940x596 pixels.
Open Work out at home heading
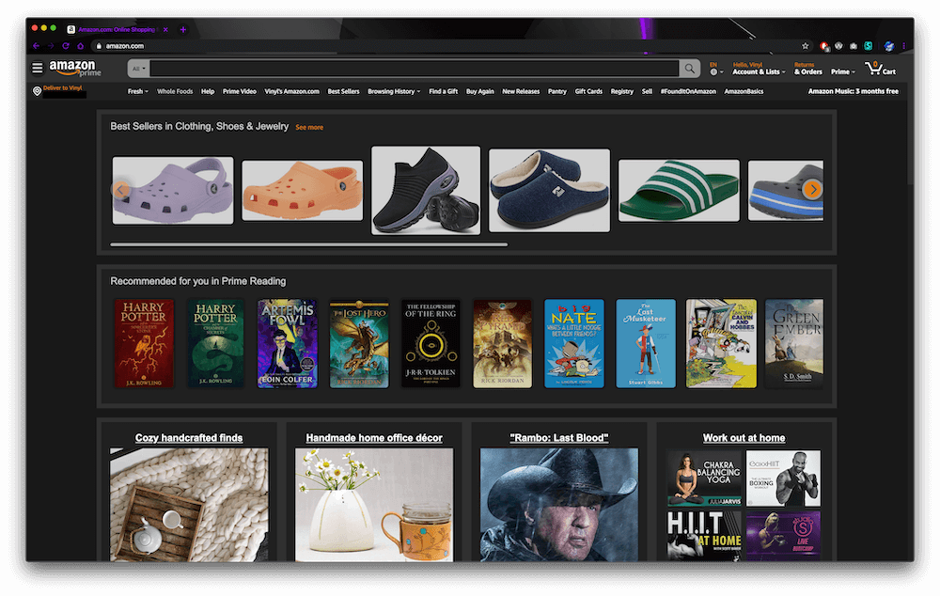pyautogui.click(x=744, y=438)
